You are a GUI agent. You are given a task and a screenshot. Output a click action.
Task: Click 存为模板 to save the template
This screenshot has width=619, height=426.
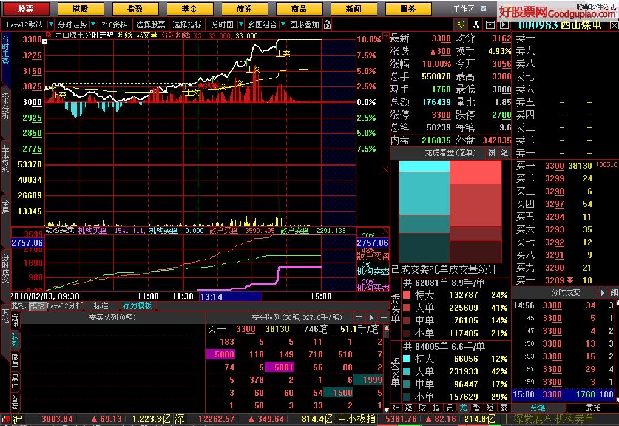(137, 306)
